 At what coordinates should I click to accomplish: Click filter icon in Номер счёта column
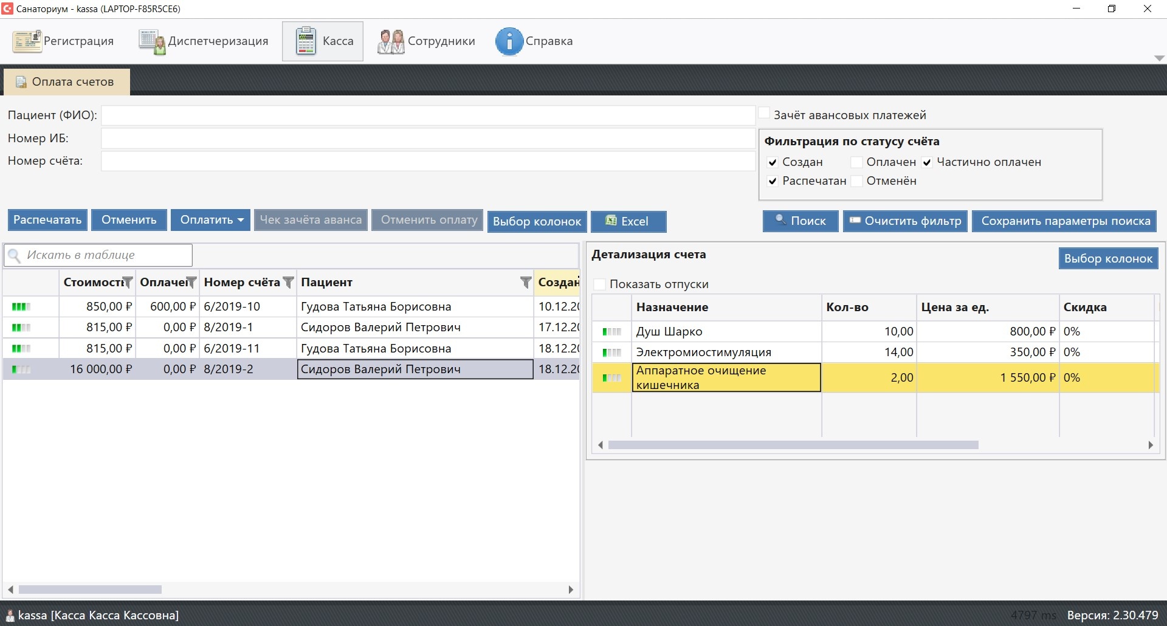tap(289, 282)
